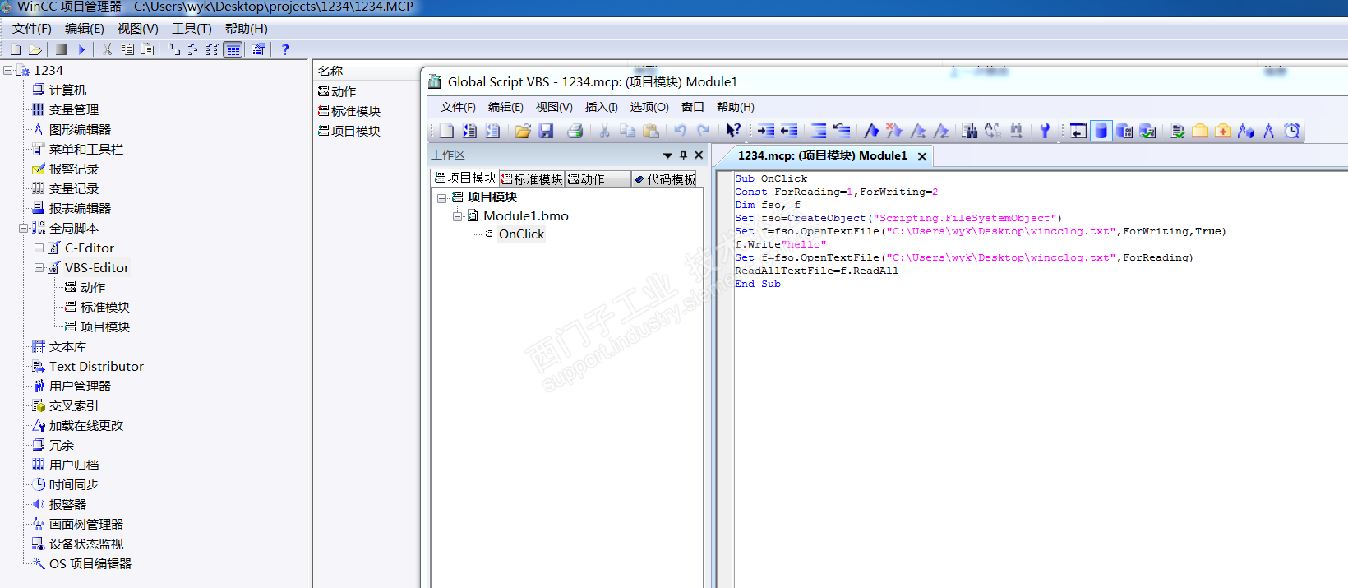Collapse the 1234 project root node

(8, 71)
